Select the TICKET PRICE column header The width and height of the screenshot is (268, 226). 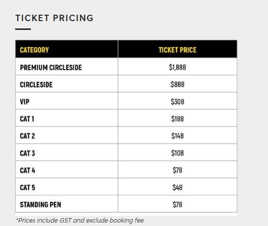tap(177, 50)
